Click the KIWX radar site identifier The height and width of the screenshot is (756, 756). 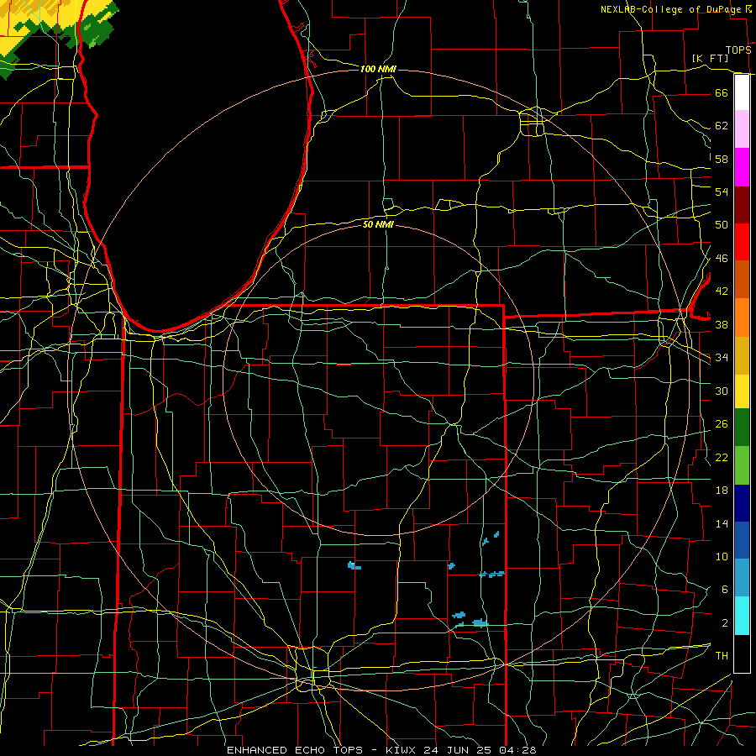coord(402,750)
